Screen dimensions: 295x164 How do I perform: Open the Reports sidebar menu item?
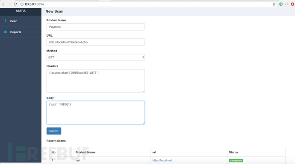click(21, 32)
